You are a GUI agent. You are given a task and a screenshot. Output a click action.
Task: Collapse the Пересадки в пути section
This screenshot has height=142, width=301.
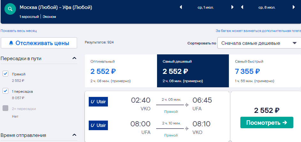point(74,58)
